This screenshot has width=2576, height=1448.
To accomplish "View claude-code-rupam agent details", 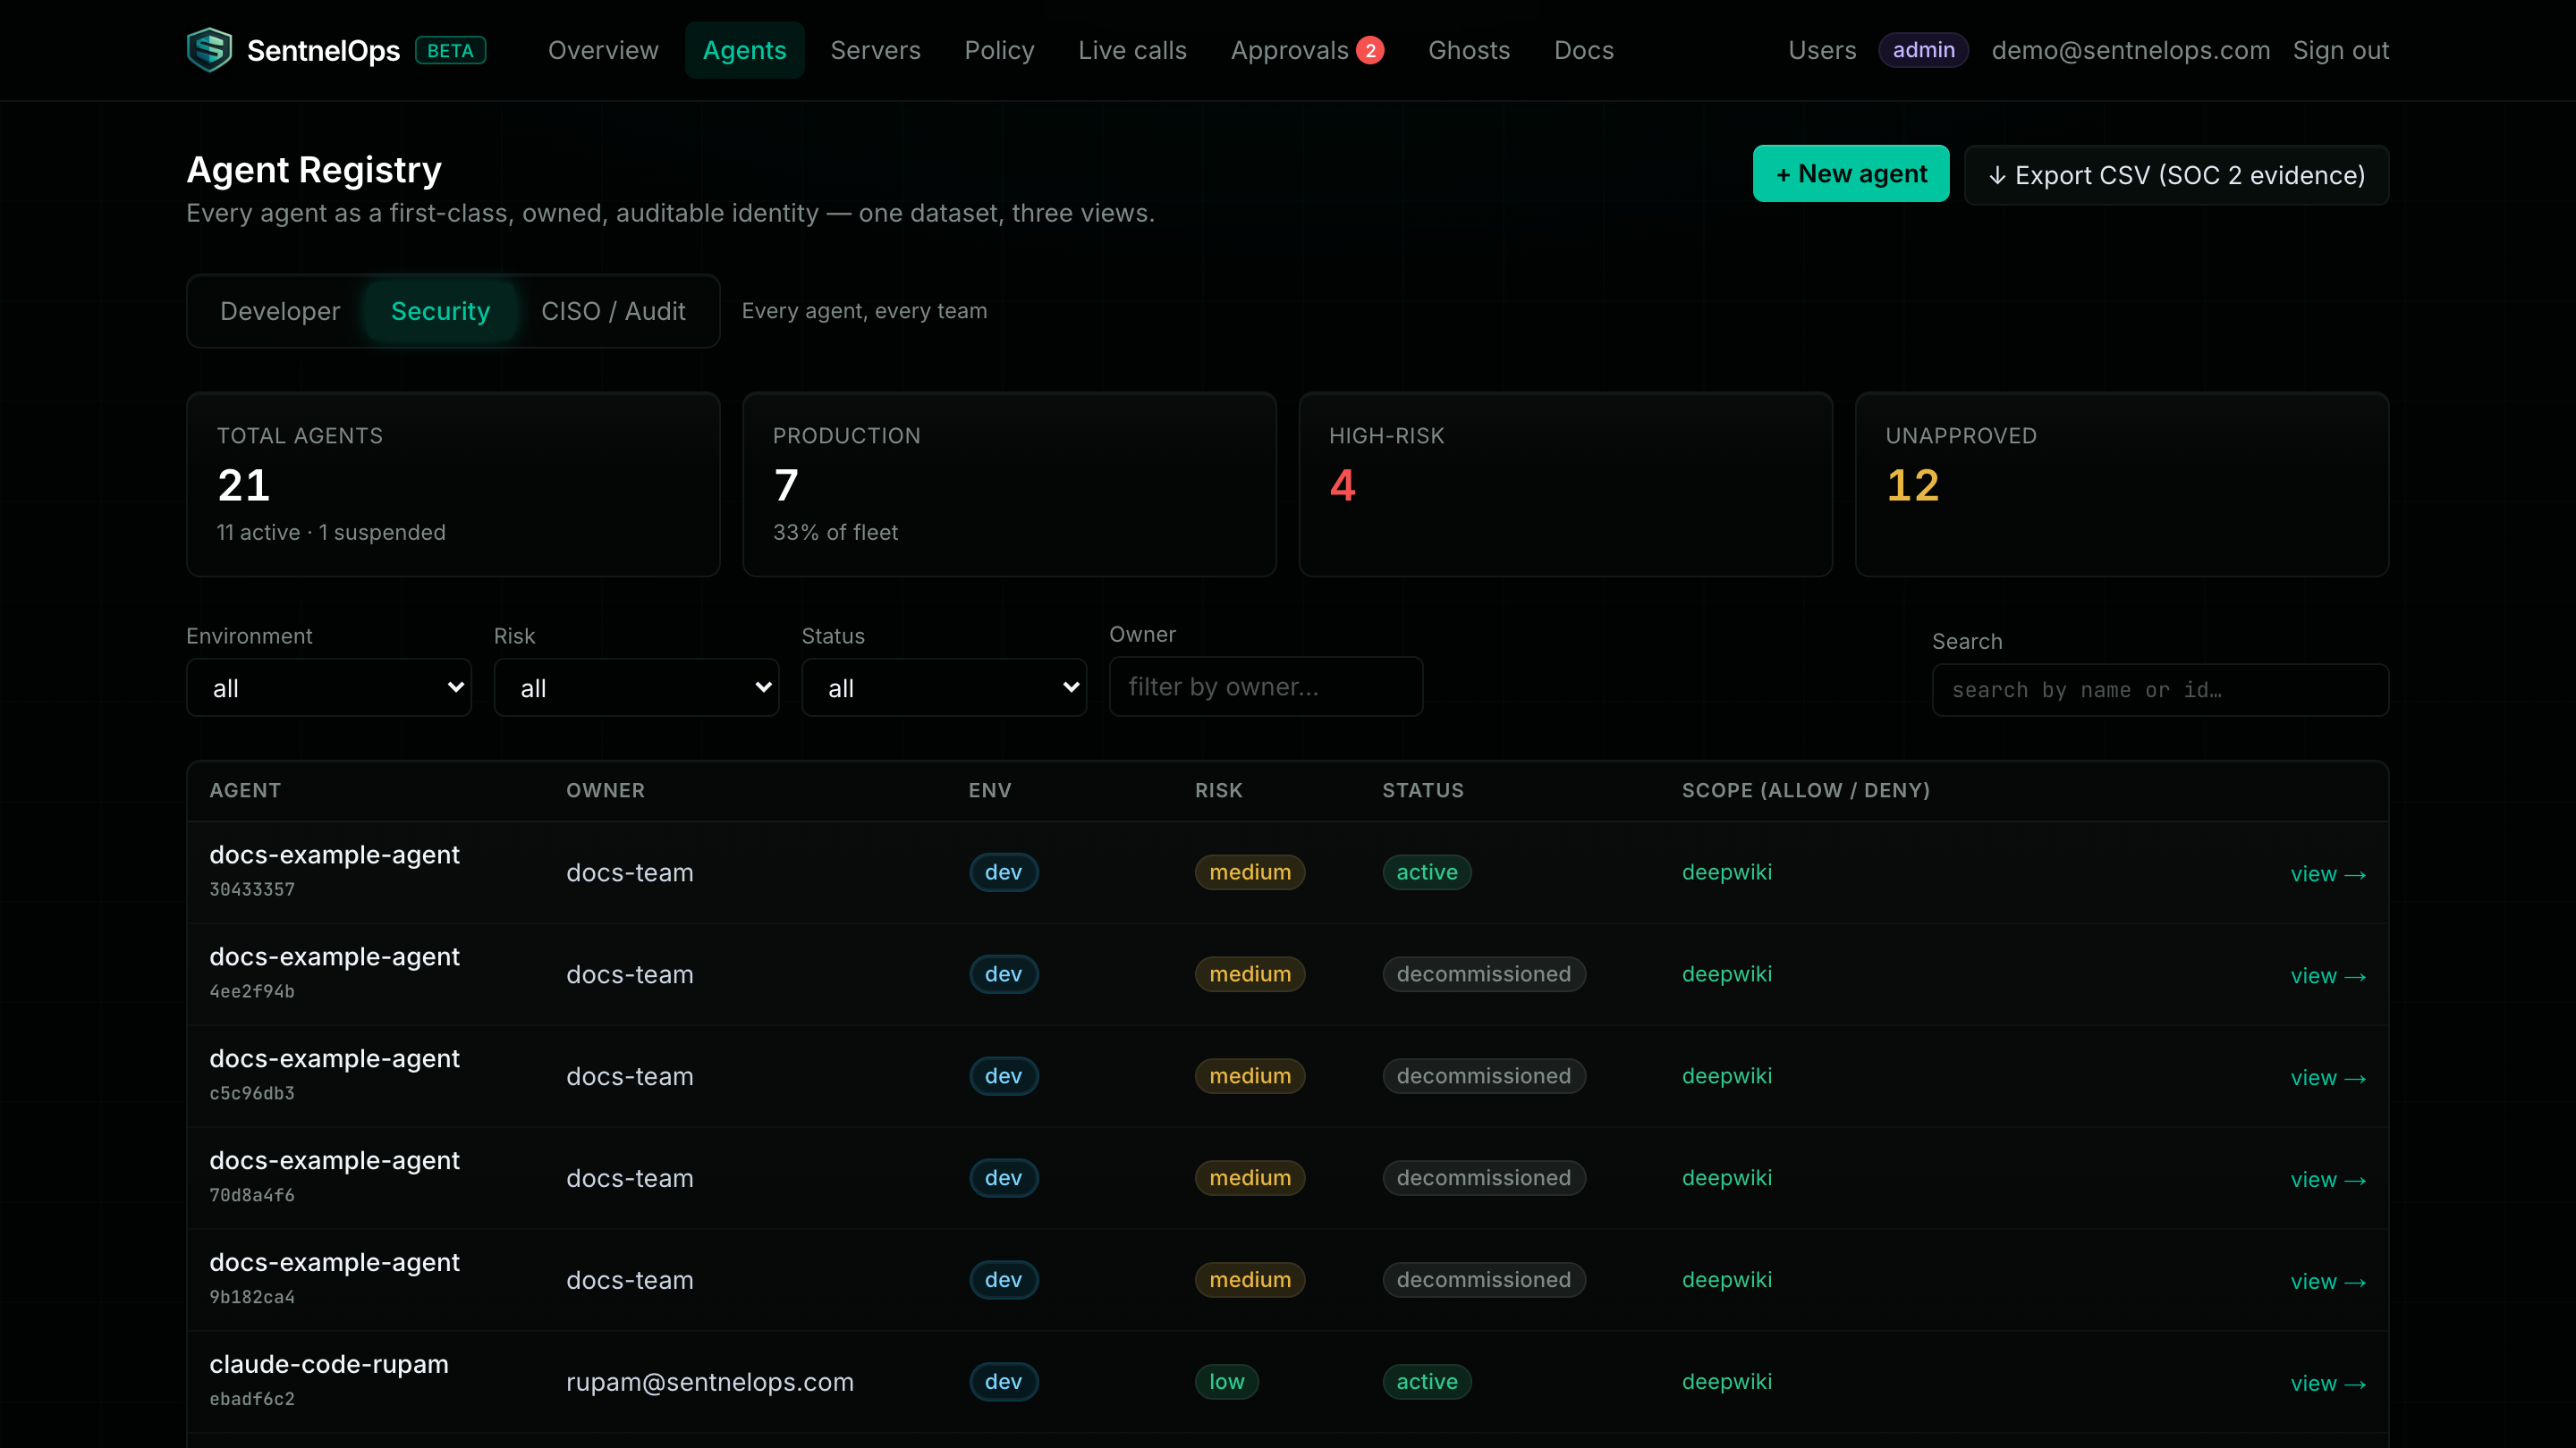I will click(2328, 1384).
